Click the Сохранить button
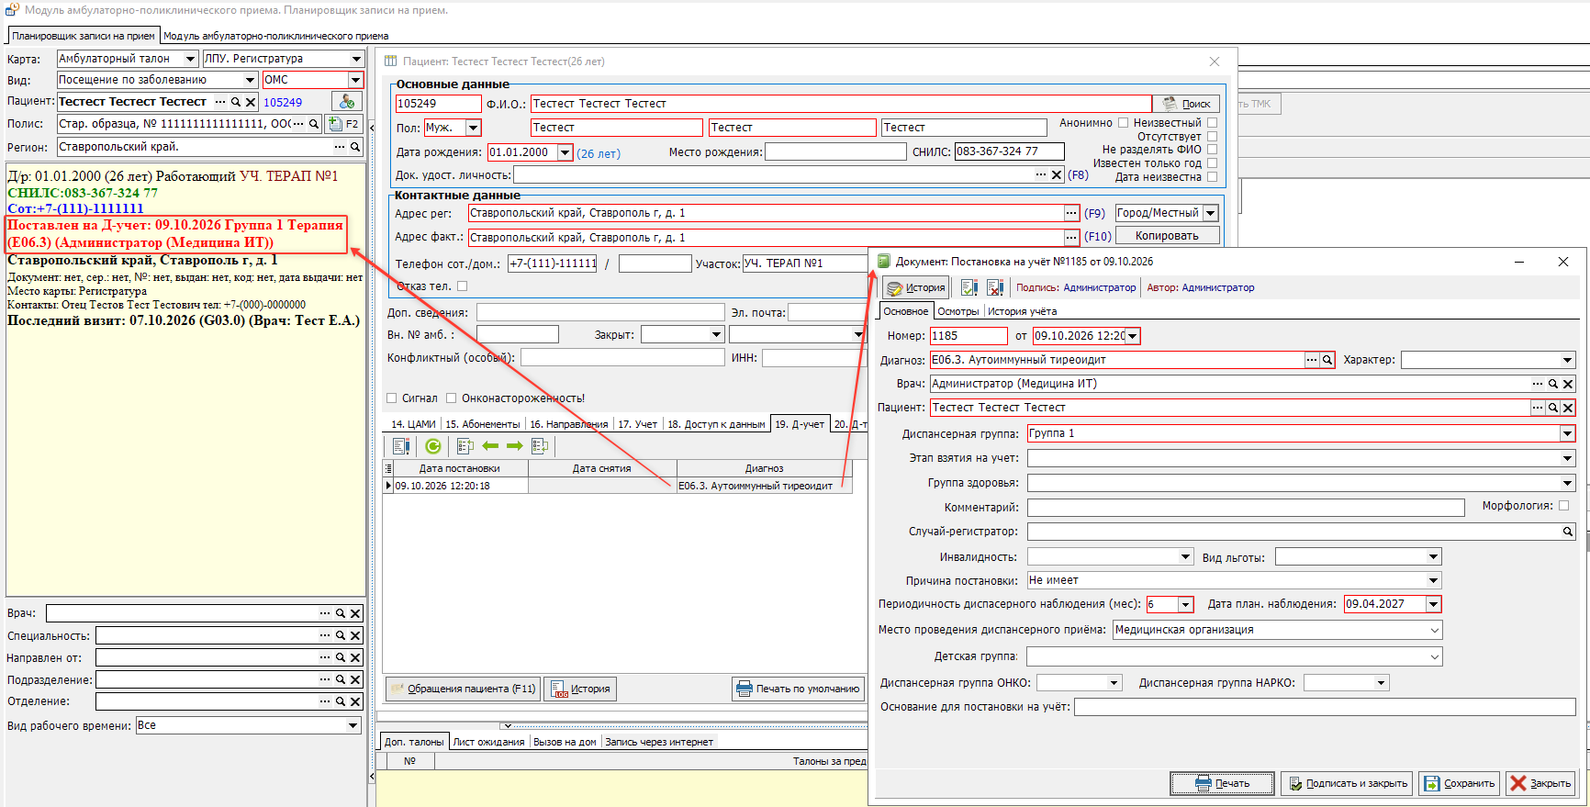The height and width of the screenshot is (807, 1590). coord(1460,783)
